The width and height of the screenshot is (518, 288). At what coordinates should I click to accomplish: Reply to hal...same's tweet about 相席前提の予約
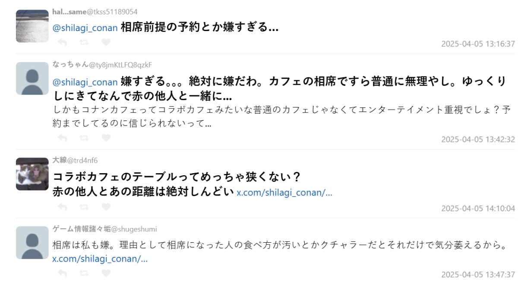coord(63,42)
